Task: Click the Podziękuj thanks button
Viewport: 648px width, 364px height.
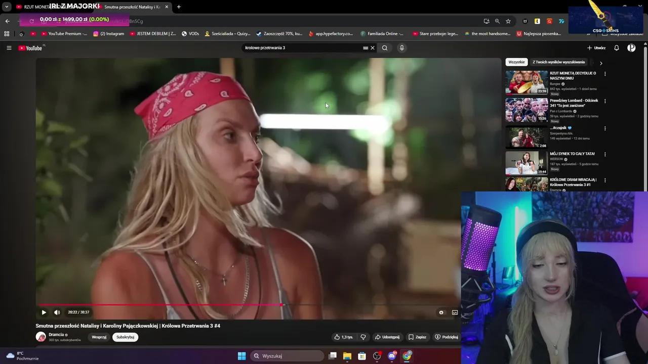Action: tap(447, 337)
